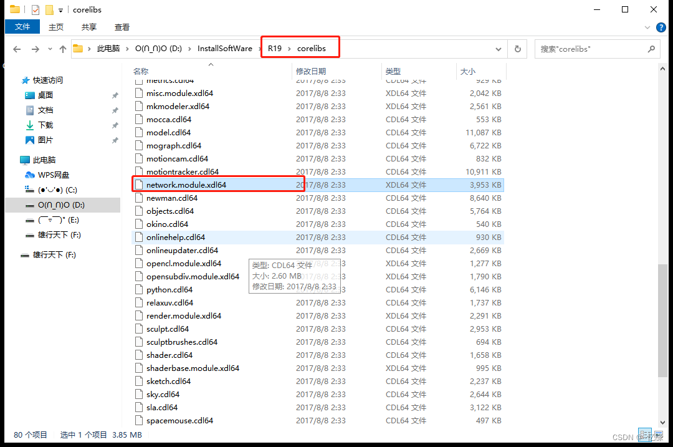Click the scroll down arrow of file list
The image size is (673, 447).
[662, 423]
